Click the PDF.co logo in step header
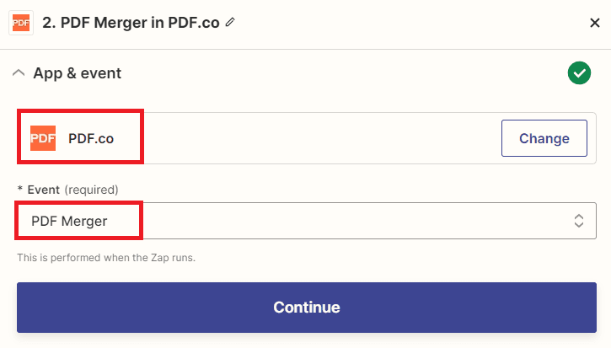Image resolution: width=611 pixels, height=348 pixels. click(x=20, y=23)
